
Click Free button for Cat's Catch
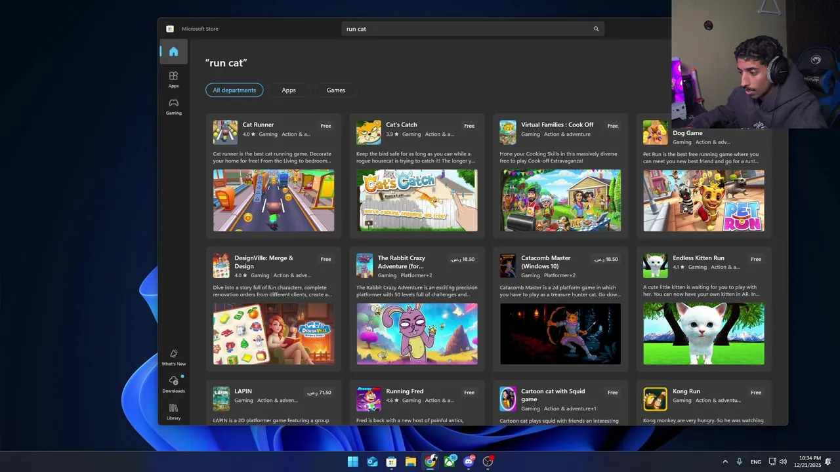469,126
